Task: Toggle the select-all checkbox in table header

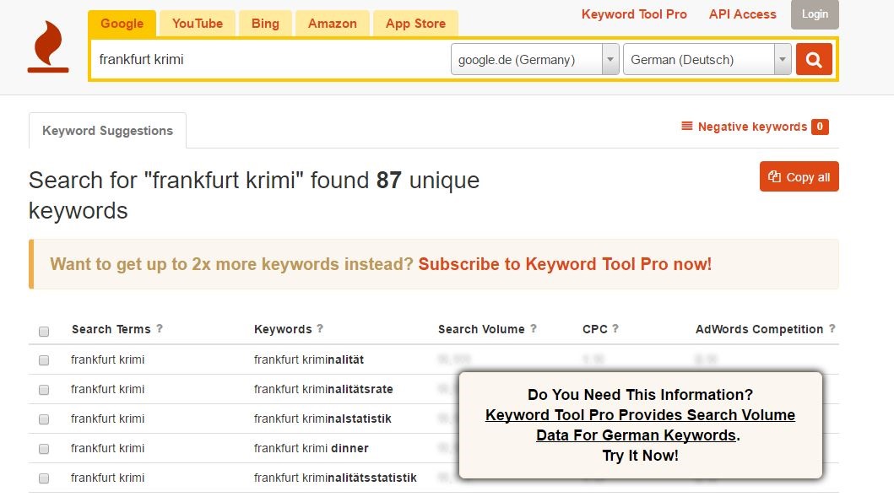Action: [44, 331]
